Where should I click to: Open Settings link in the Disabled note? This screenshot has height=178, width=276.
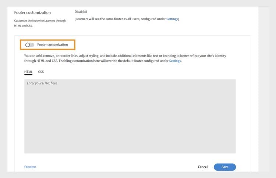[172, 19]
